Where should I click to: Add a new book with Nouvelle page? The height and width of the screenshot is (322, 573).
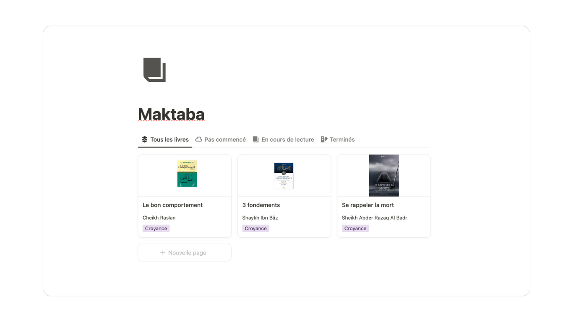point(185,253)
